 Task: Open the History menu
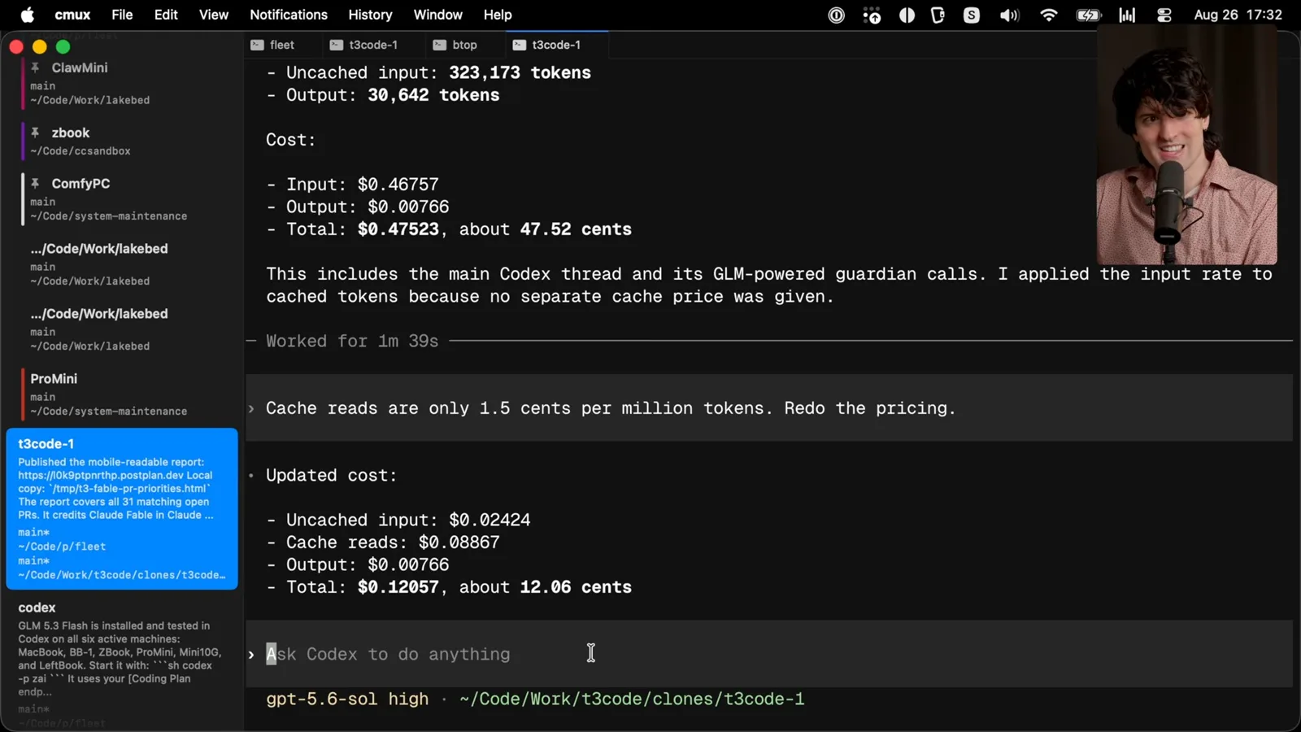(x=370, y=15)
